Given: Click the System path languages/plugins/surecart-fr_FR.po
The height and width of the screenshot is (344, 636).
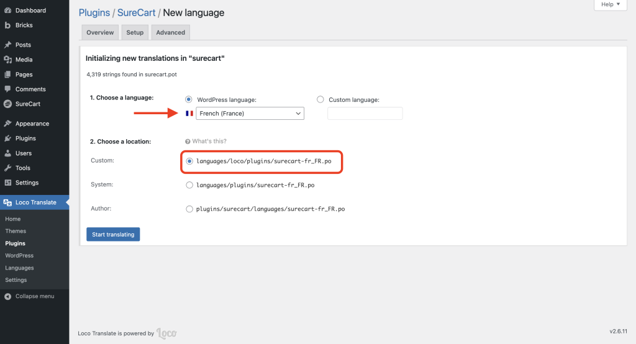Looking at the screenshot, I should point(255,185).
